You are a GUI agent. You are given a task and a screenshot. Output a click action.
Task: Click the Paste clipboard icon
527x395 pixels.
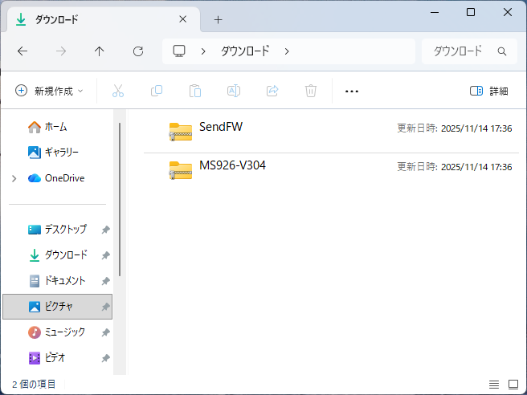[x=195, y=91]
